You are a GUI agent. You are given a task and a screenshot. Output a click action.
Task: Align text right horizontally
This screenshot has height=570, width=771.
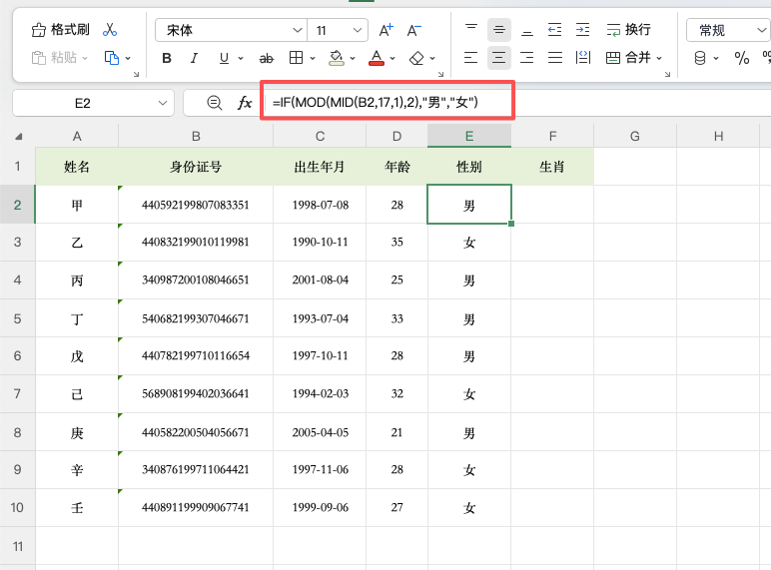[527, 58]
